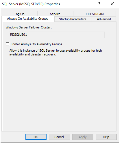Tick the Enable Always On Availability Groups checkbox
The height and width of the screenshot is (146, 124).
[x=8, y=44]
